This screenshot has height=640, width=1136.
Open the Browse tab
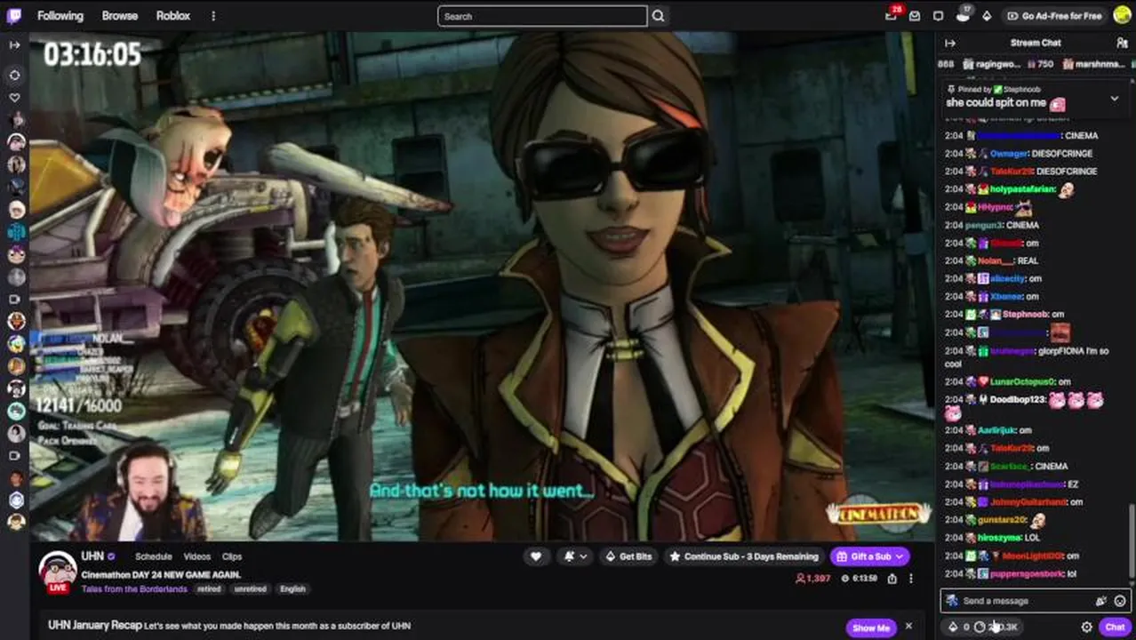coord(120,16)
